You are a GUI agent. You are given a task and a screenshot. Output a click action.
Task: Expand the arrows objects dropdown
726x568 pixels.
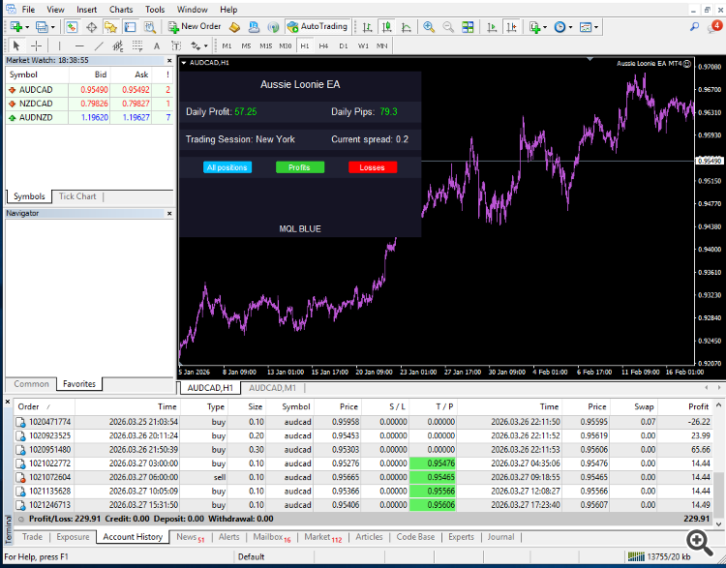(205, 45)
